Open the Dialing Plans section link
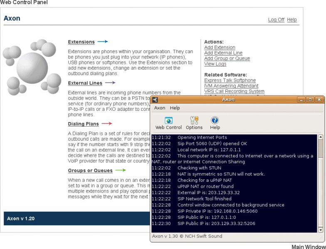326x249 pixels. pyautogui.click(x=83, y=124)
